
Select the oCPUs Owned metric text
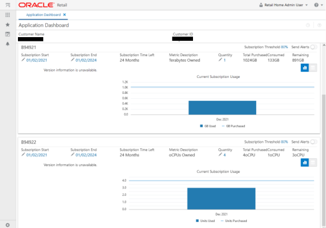(182, 155)
